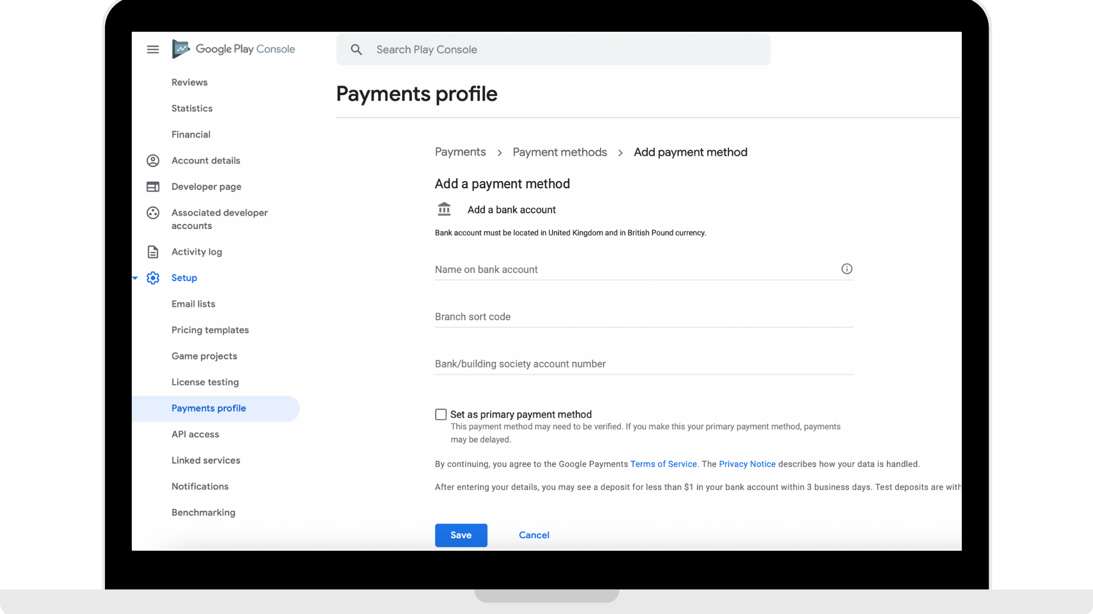Click the Account details person icon
Screen dimensions: 1093x614
153,160
